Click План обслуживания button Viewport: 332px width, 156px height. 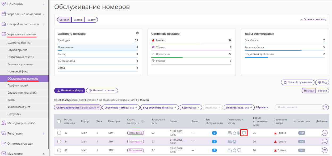click(x=298, y=82)
